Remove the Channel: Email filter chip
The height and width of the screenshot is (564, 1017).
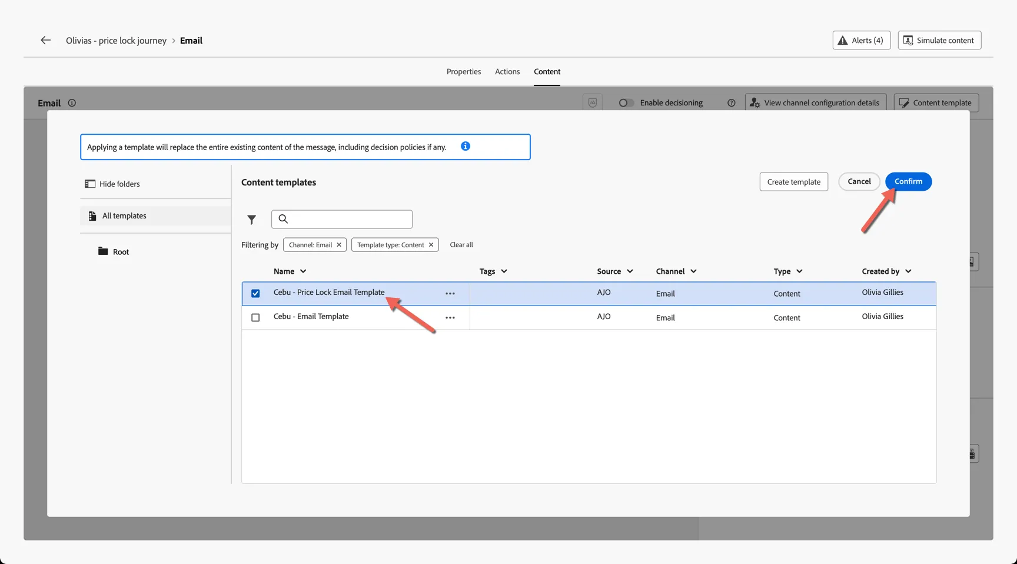click(339, 245)
